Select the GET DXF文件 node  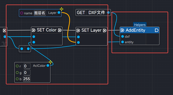click(93, 13)
